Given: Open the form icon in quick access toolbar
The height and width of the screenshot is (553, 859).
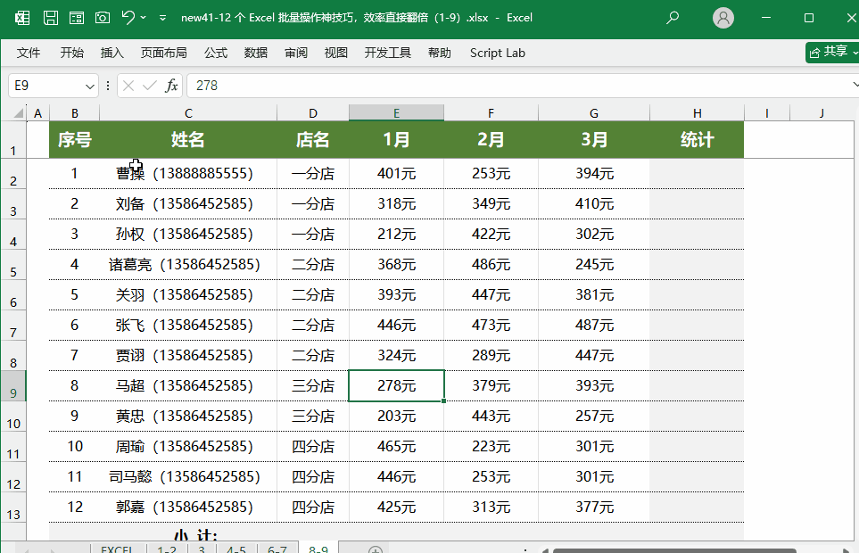Looking at the screenshot, I should 77,18.
